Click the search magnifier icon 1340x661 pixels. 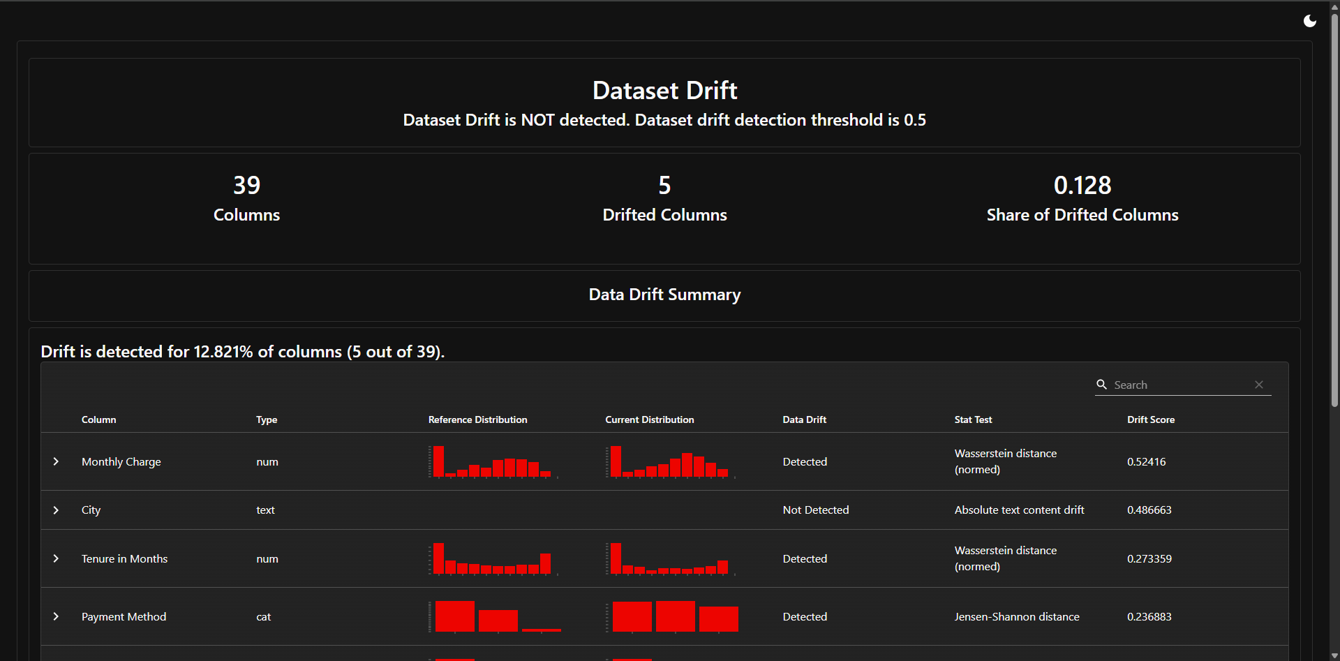click(x=1102, y=385)
